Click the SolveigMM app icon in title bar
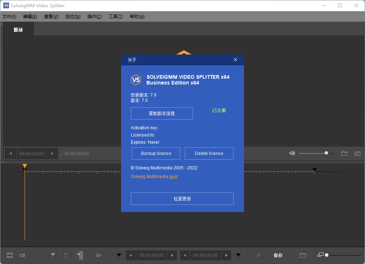The height and width of the screenshot is (264, 365). pyautogui.click(x=6, y=5)
